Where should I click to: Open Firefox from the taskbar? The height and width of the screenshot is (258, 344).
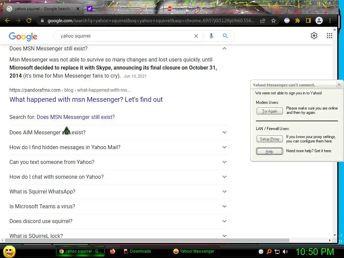pyautogui.click(x=113, y=251)
